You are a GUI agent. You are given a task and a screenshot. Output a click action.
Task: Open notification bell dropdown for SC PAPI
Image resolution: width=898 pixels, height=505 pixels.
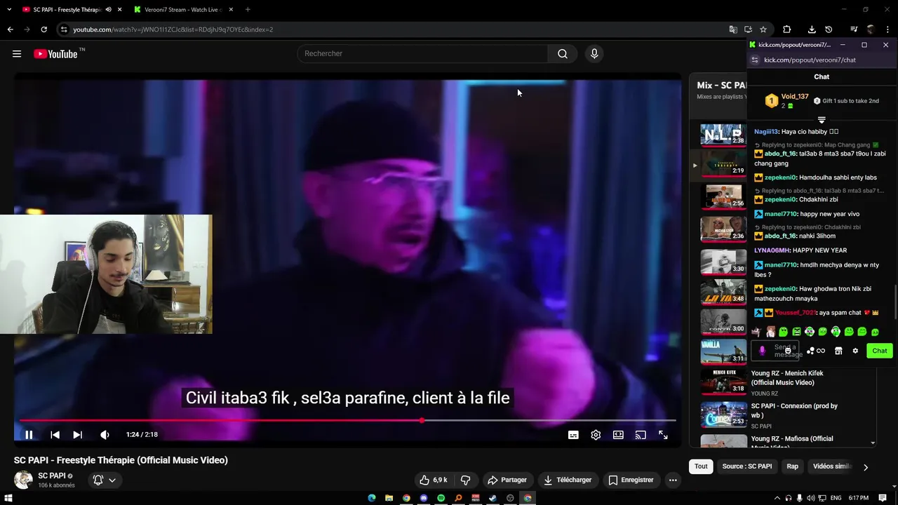tap(105, 480)
